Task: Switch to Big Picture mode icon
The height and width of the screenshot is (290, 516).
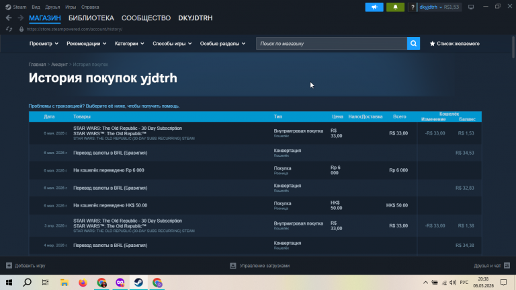Action: [471, 7]
